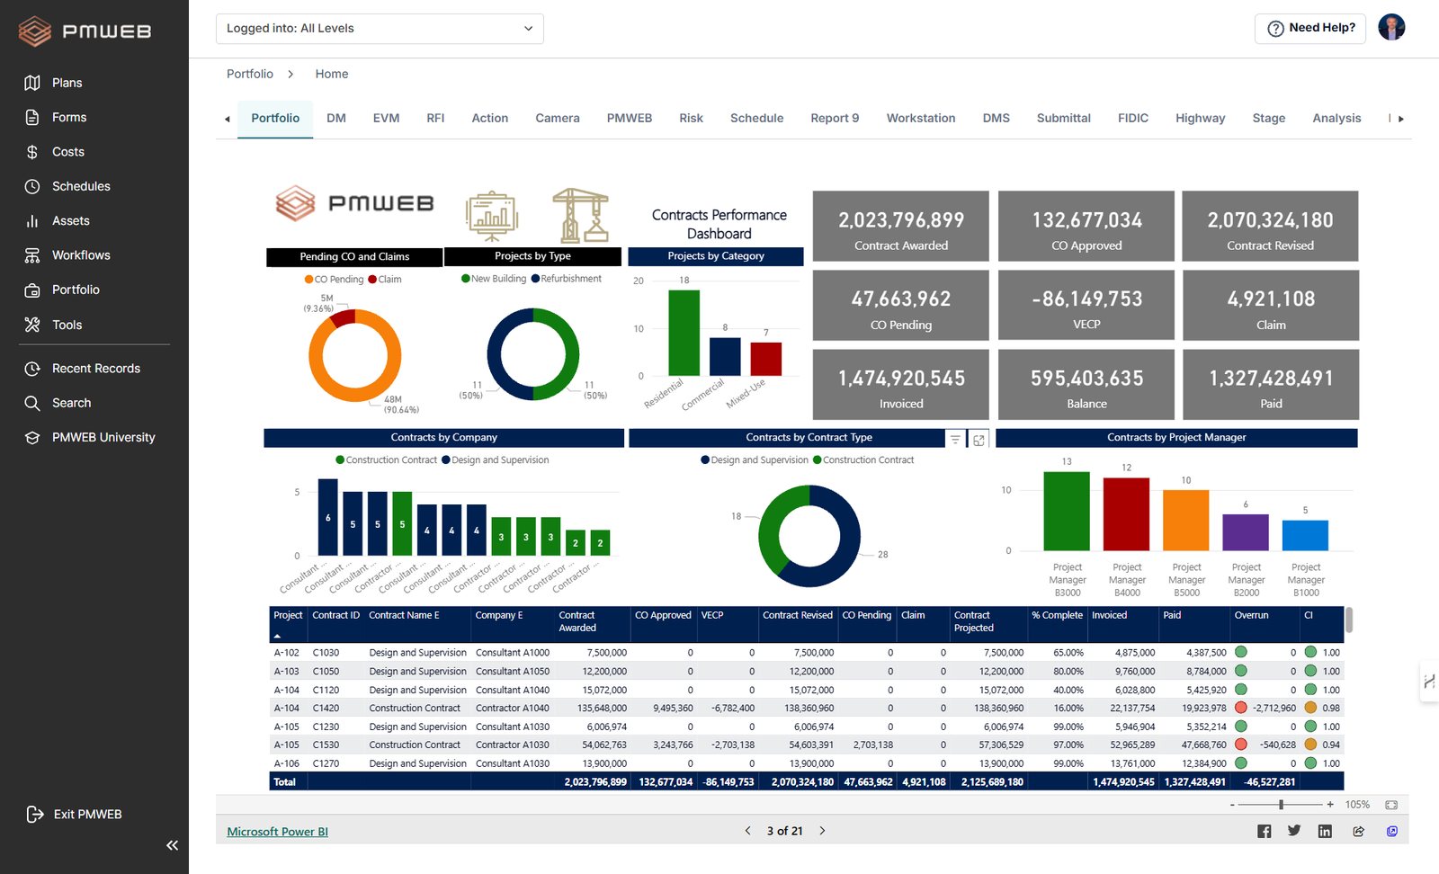This screenshot has width=1439, height=874.
Task: Open Plans in the sidebar
Action: (67, 83)
